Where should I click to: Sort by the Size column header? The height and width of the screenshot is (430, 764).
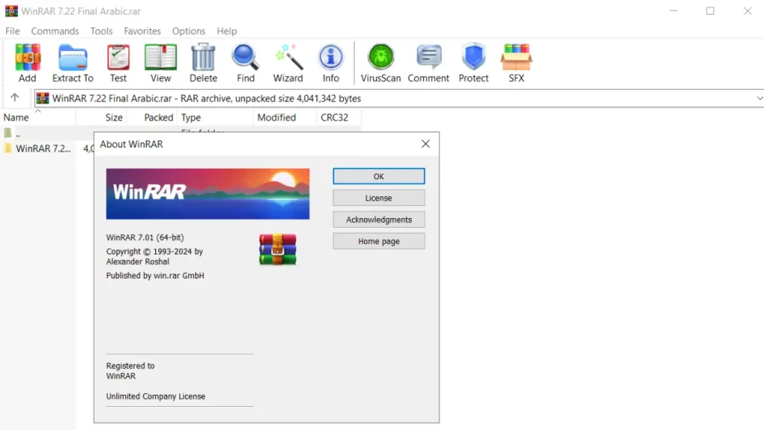[101, 117]
